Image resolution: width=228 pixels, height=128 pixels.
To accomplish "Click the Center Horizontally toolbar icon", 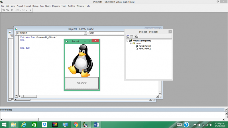I will click(18, 10).
